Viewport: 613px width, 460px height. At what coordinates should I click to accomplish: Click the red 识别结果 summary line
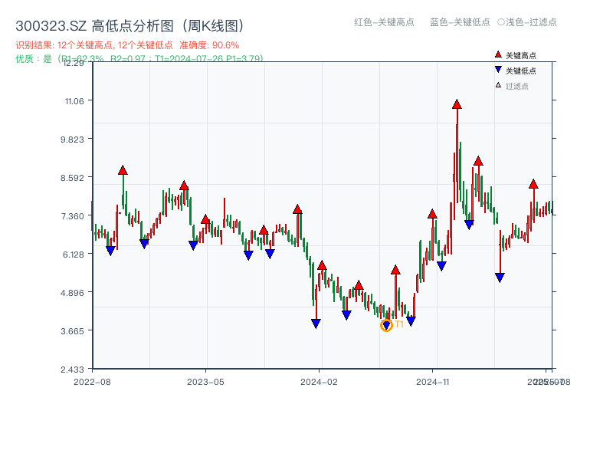[x=127, y=45]
